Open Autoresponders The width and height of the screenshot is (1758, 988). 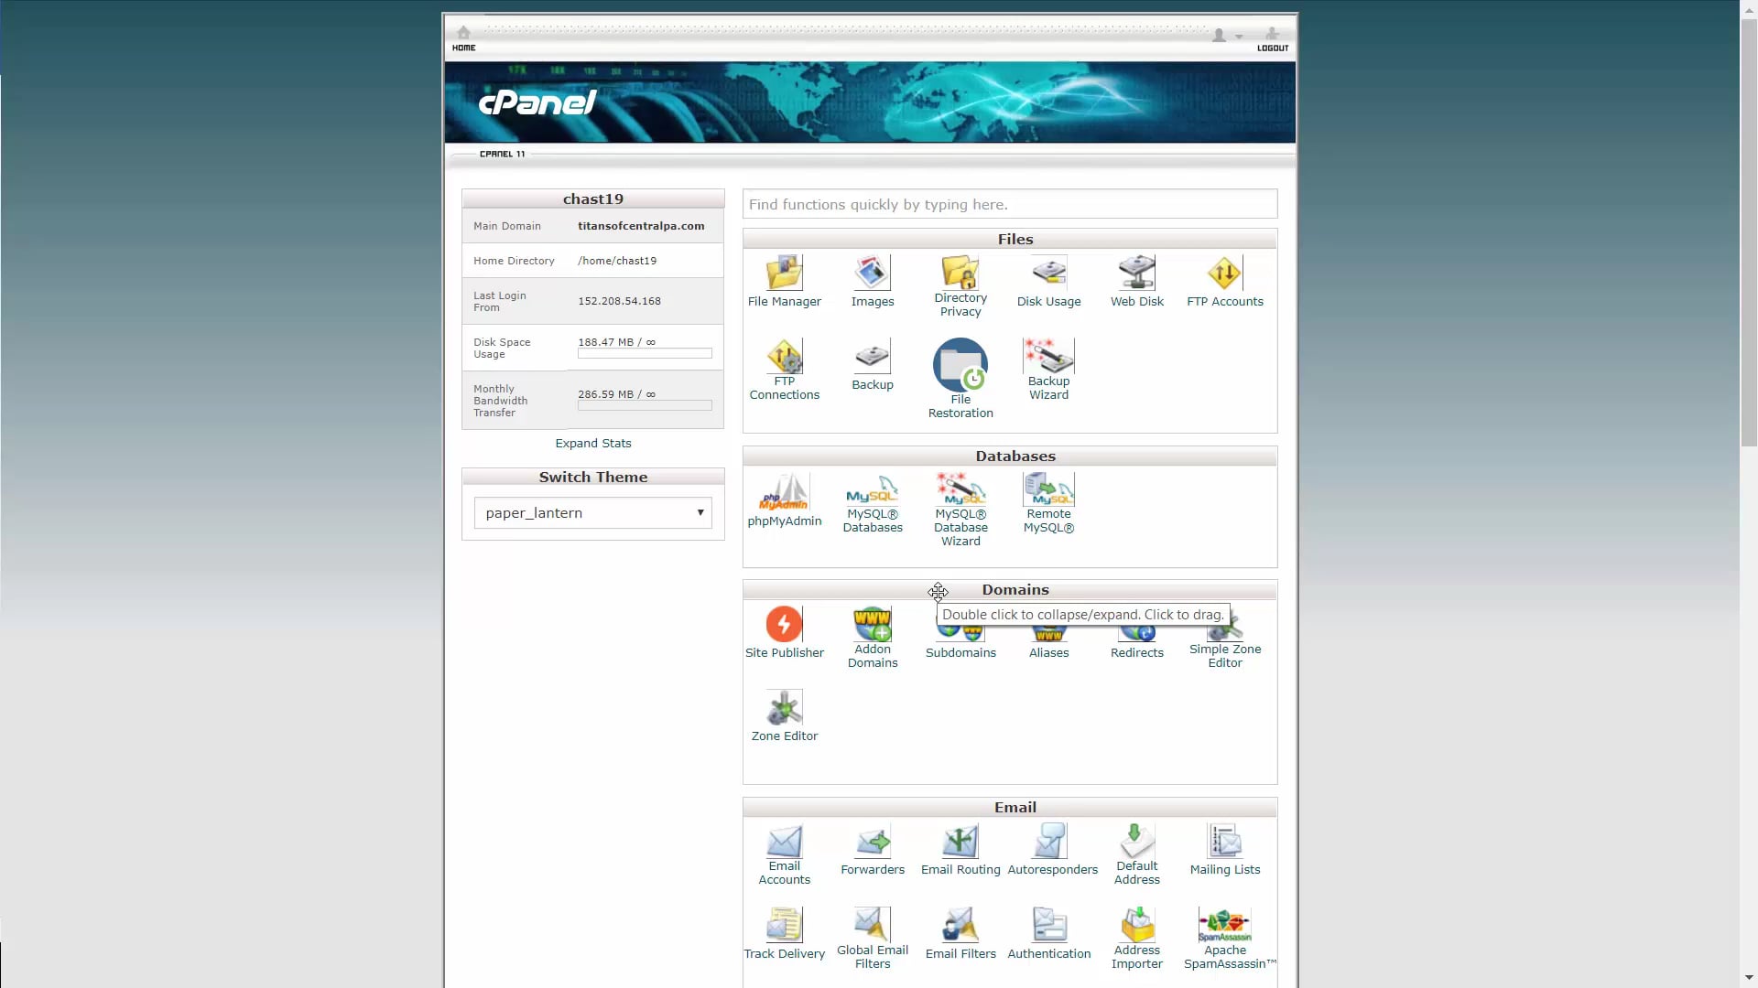point(1052,851)
